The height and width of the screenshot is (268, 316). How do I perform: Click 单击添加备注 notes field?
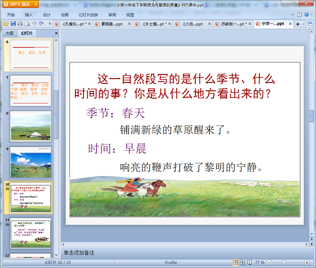click(x=187, y=253)
